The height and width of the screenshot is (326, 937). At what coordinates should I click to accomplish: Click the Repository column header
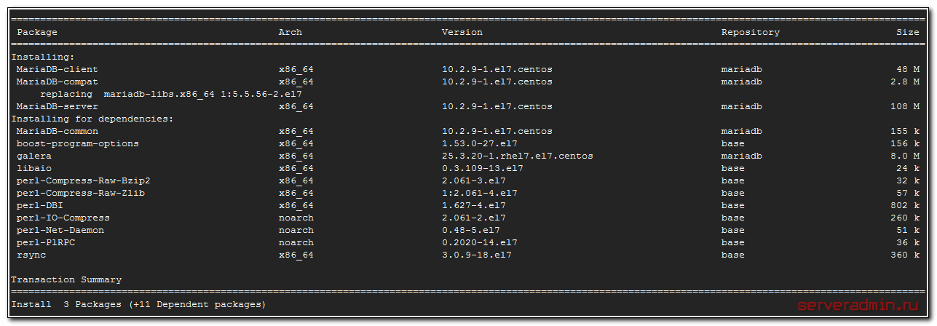pos(750,32)
